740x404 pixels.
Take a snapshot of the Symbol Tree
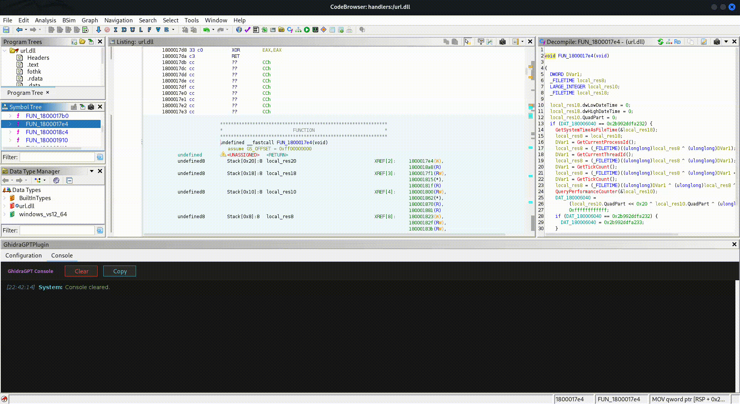point(91,107)
